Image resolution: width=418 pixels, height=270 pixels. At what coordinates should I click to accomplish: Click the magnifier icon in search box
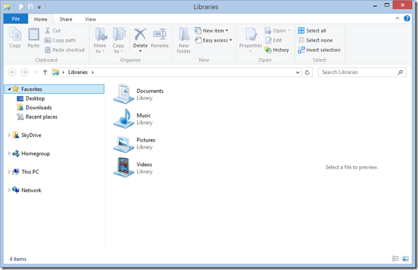tap(400, 72)
